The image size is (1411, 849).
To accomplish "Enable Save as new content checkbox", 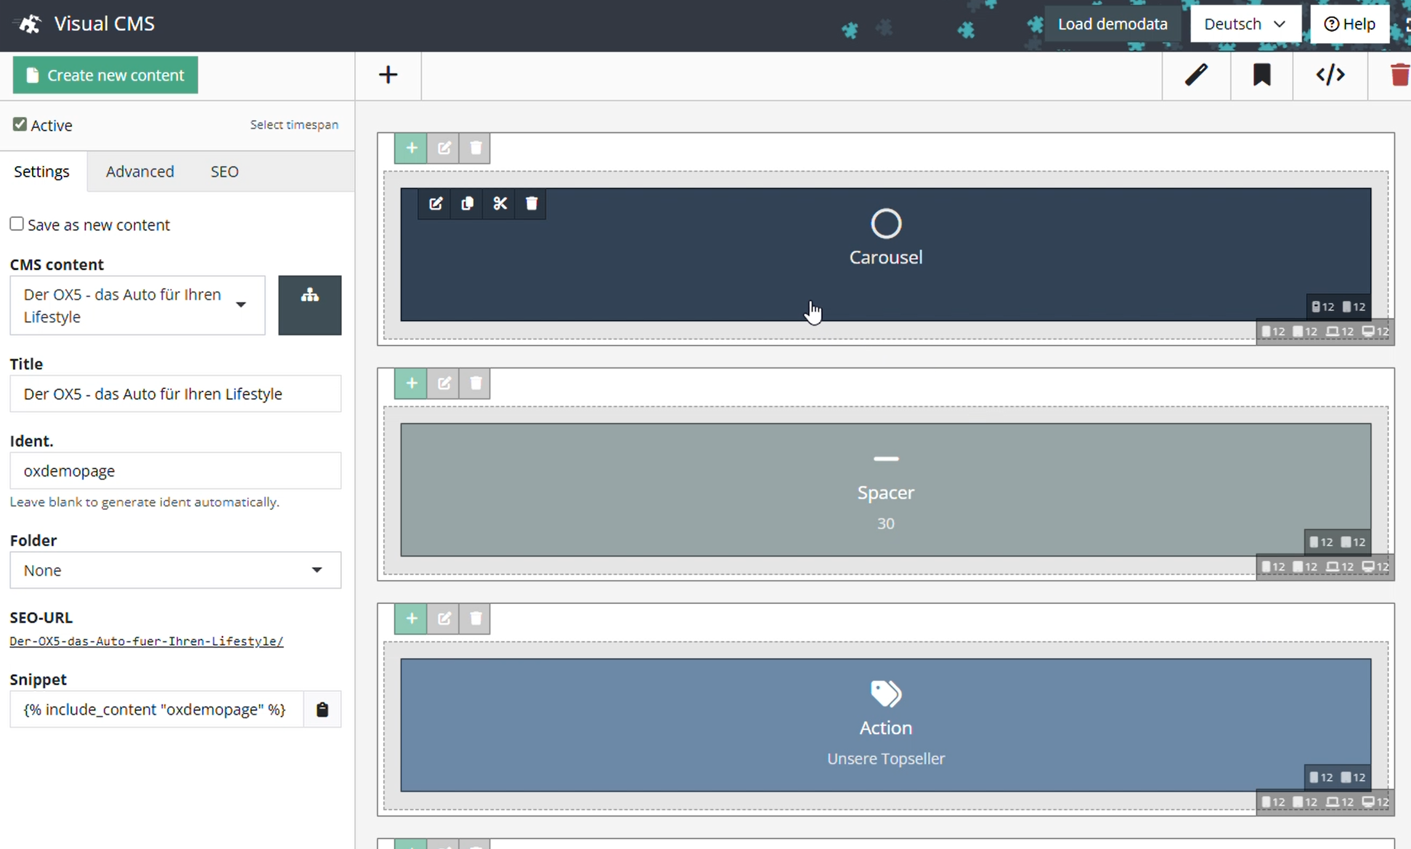I will coord(17,224).
